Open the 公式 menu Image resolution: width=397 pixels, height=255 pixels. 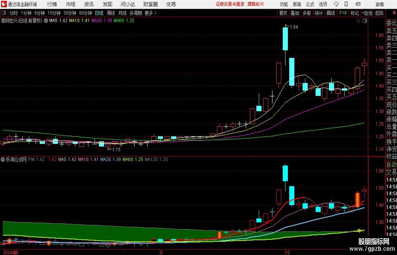310,4
